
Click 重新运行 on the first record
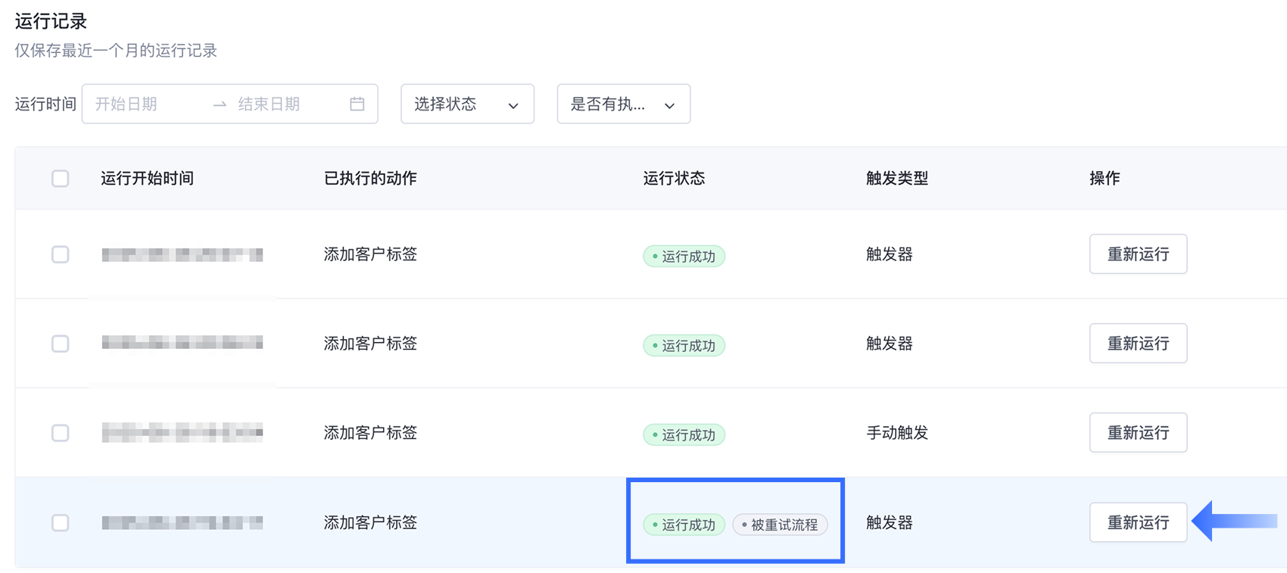point(1138,254)
